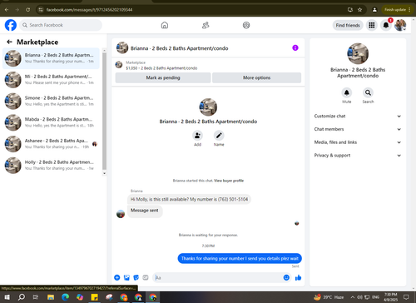Go back using Marketplace back arrow

9,42
